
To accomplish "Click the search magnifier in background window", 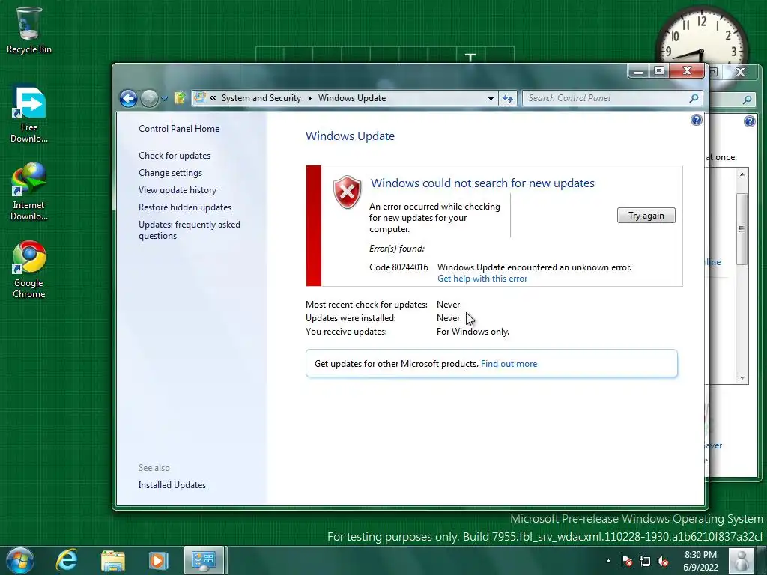I will [747, 100].
